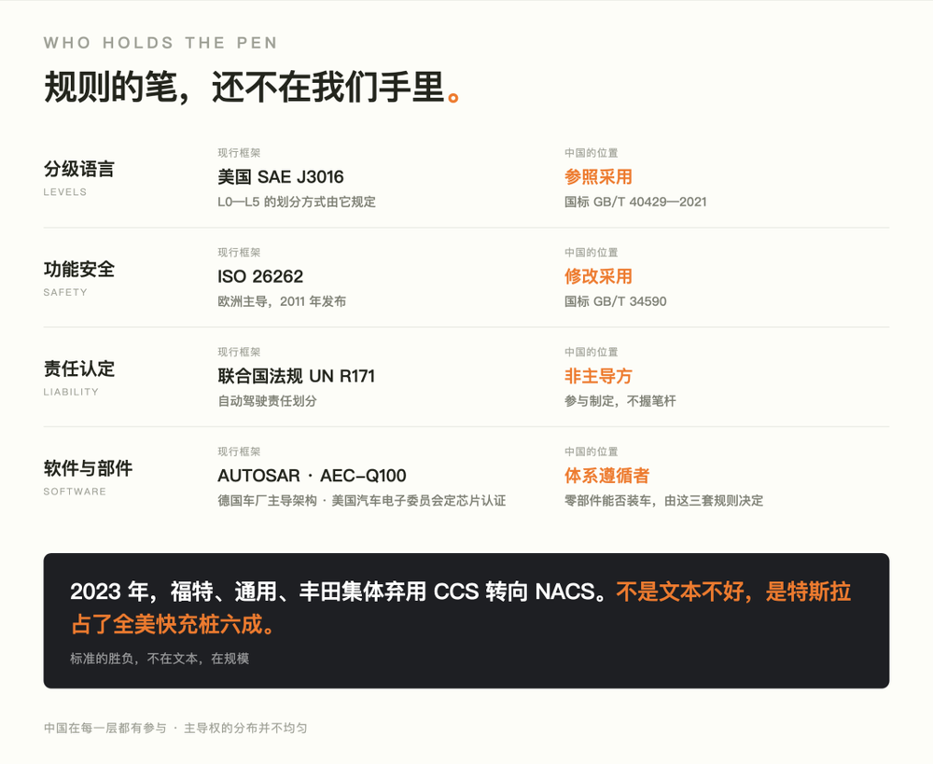The width and height of the screenshot is (933, 764).
Task: Click '现行框架' label in the 分级语言 row
Action: tap(239, 153)
